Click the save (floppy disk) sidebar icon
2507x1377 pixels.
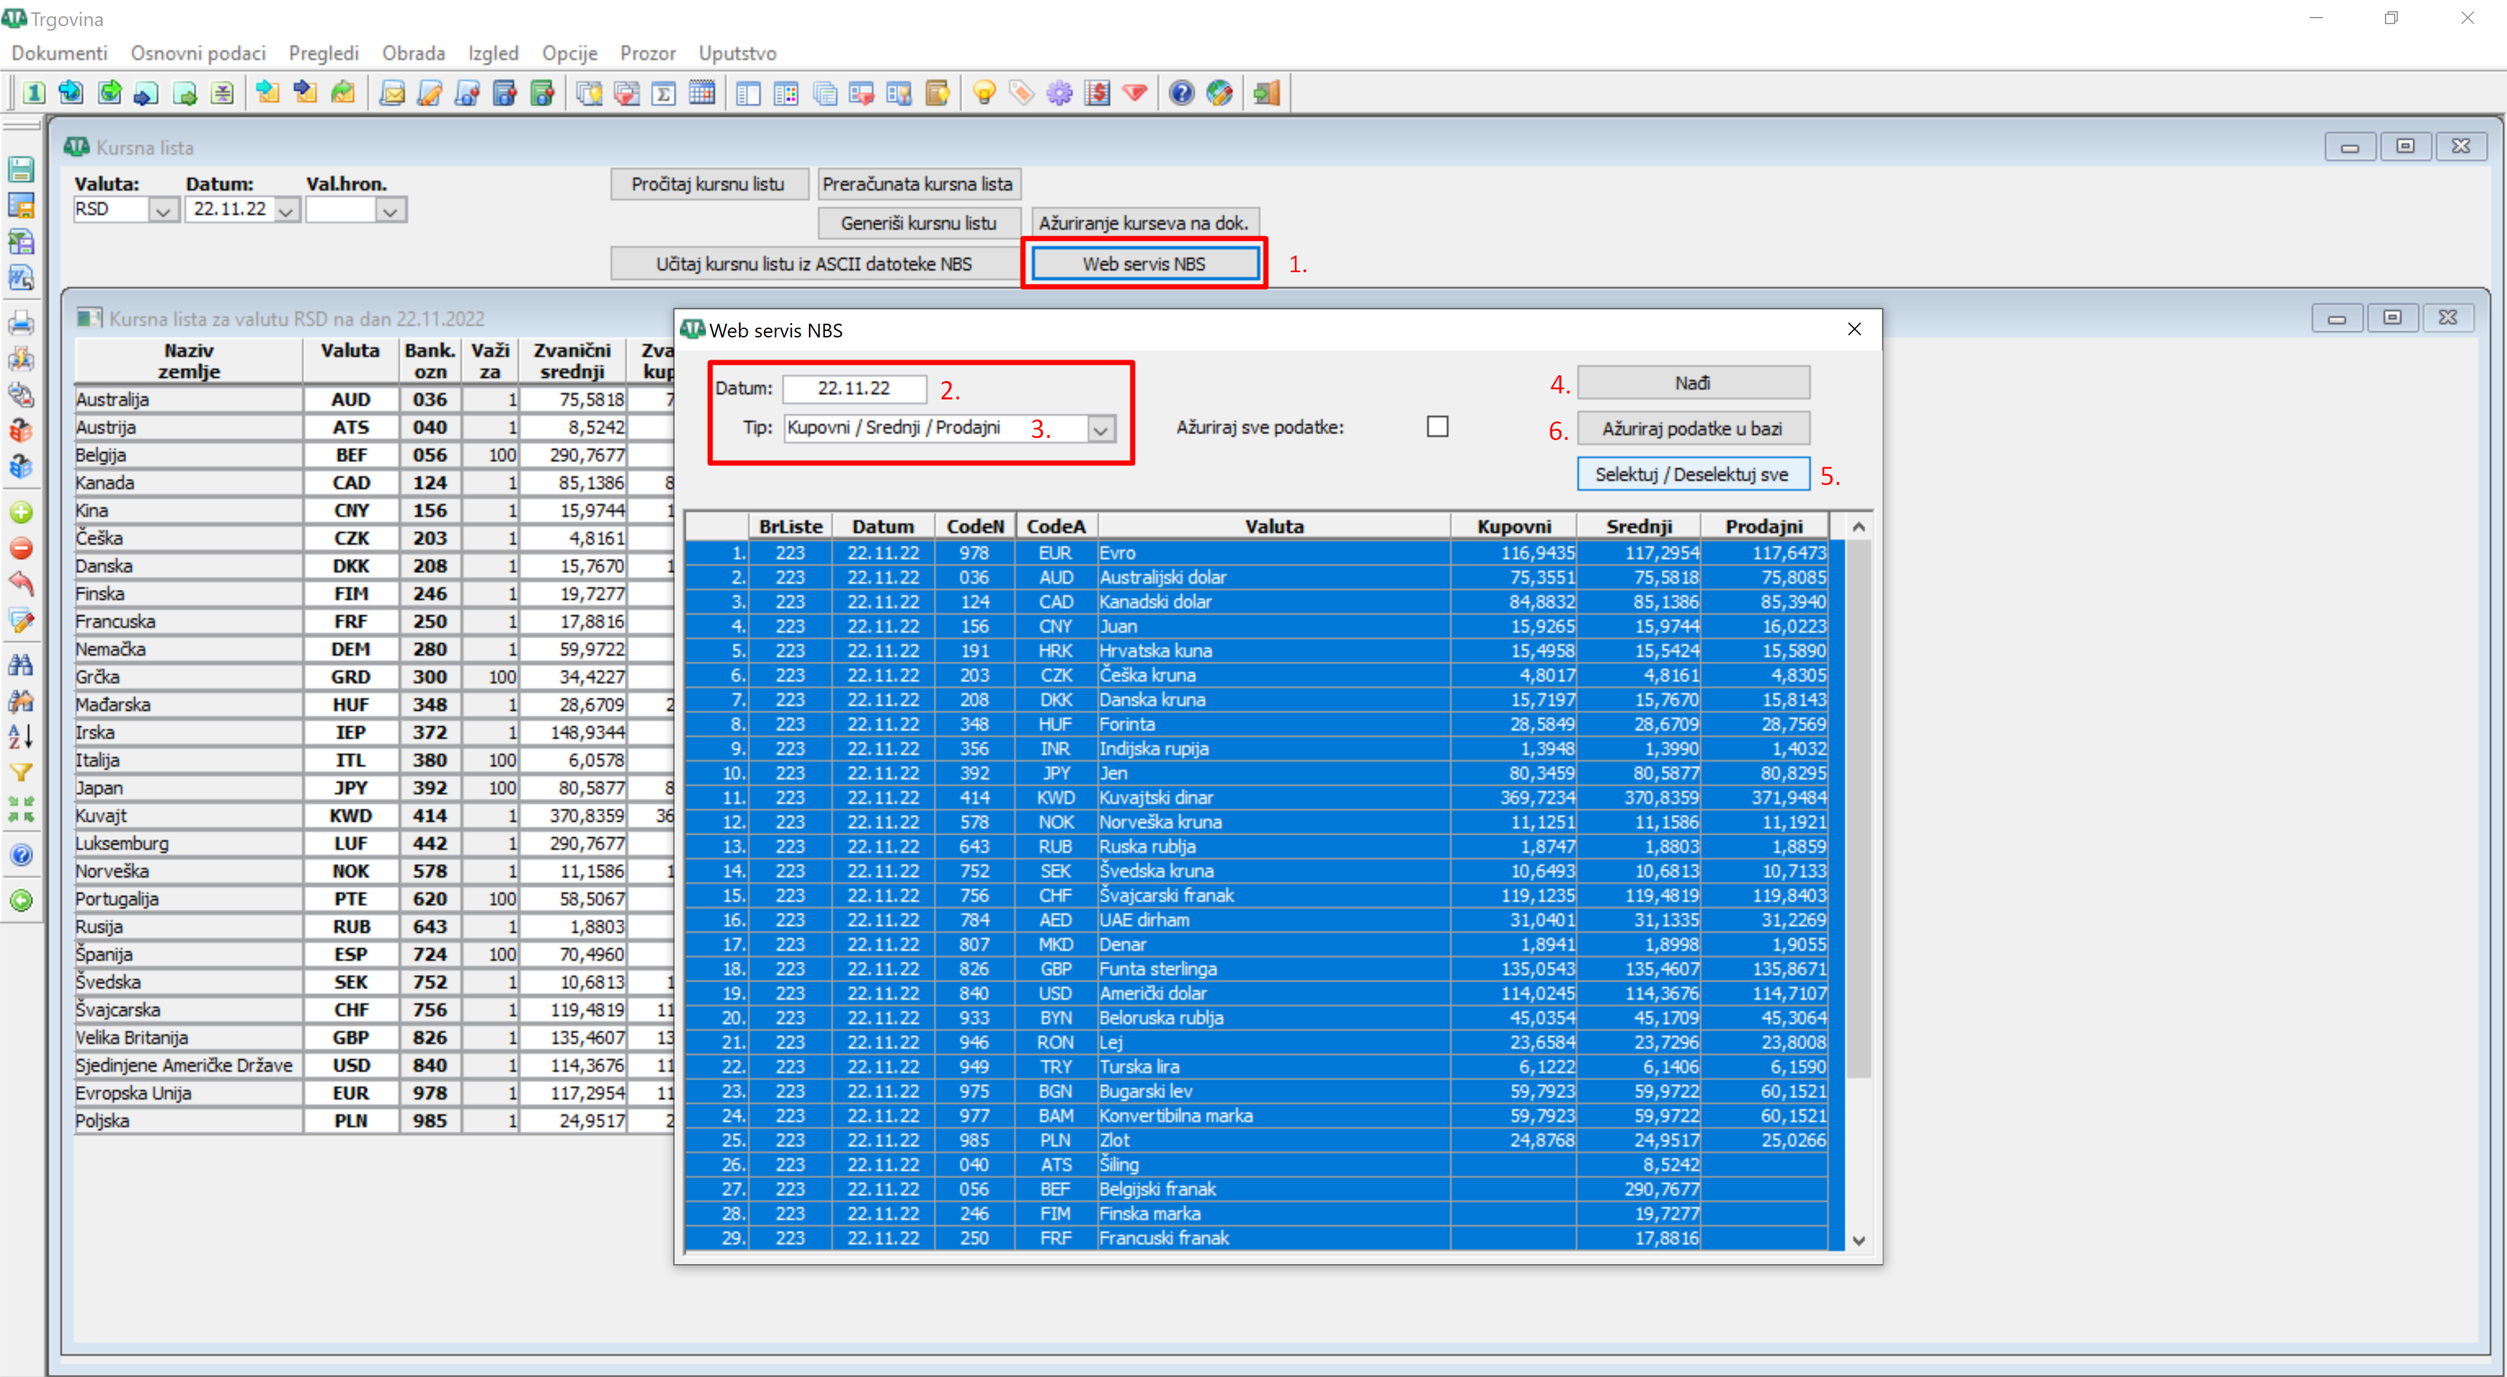(x=22, y=169)
